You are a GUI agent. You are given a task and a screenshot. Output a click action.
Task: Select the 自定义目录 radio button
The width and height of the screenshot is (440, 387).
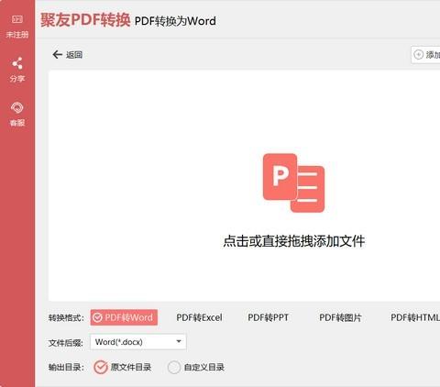(x=174, y=367)
